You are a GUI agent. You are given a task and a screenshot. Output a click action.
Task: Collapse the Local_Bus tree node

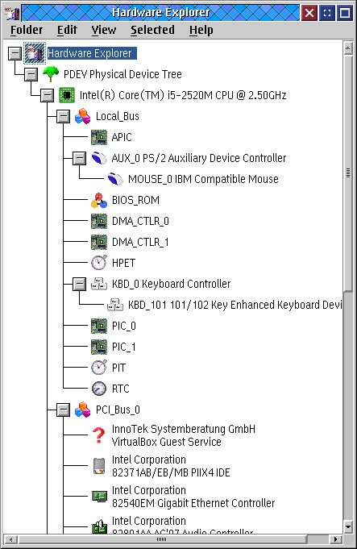[x=64, y=116]
